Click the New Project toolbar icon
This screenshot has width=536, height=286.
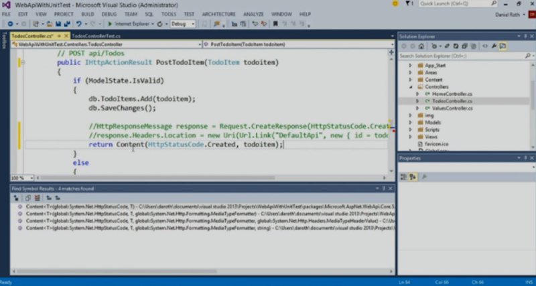point(36,24)
